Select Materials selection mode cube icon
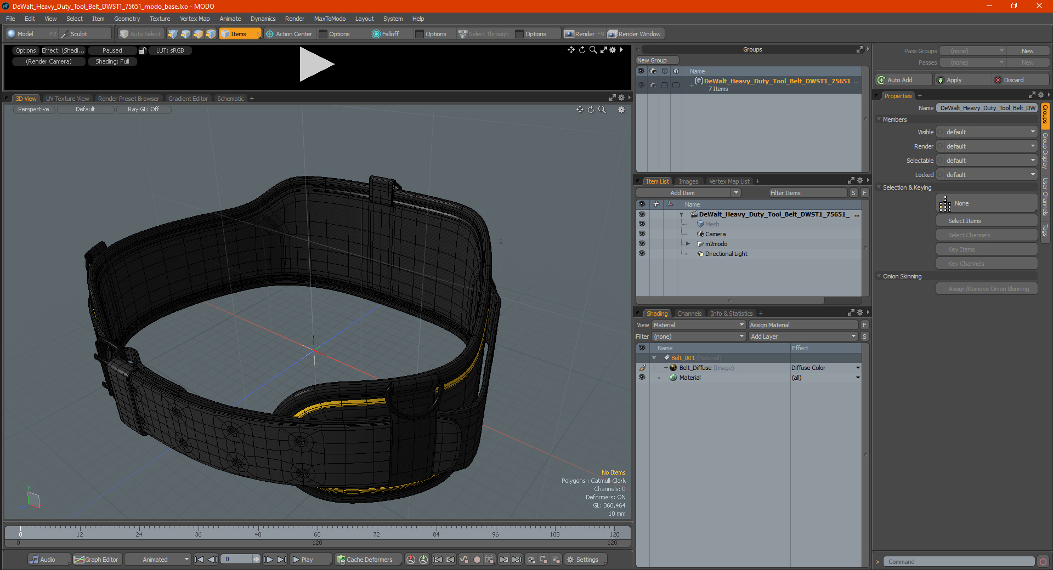 click(211, 34)
